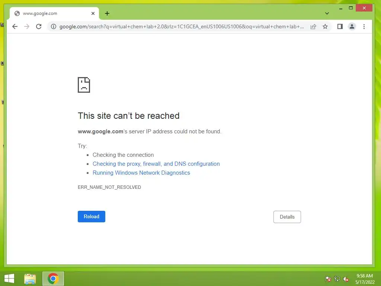This screenshot has width=381, height=286.
Task: Click the blue Reload button
Action: pos(92,216)
